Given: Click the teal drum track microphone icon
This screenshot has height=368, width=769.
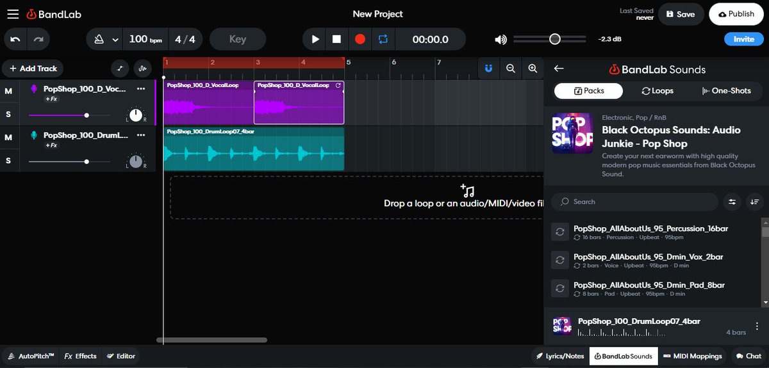Looking at the screenshot, I should (x=35, y=135).
